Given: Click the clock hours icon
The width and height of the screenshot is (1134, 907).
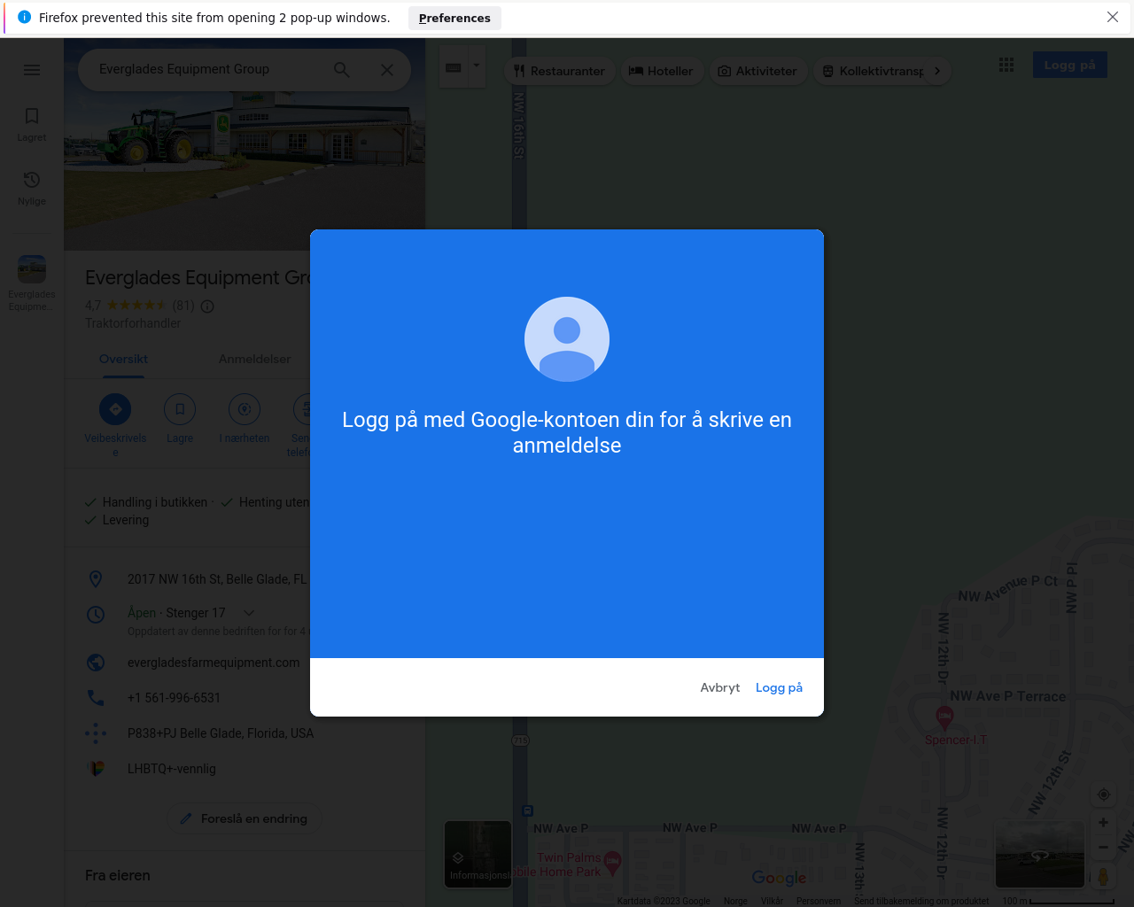Looking at the screenshot, I should click(96, 614).
